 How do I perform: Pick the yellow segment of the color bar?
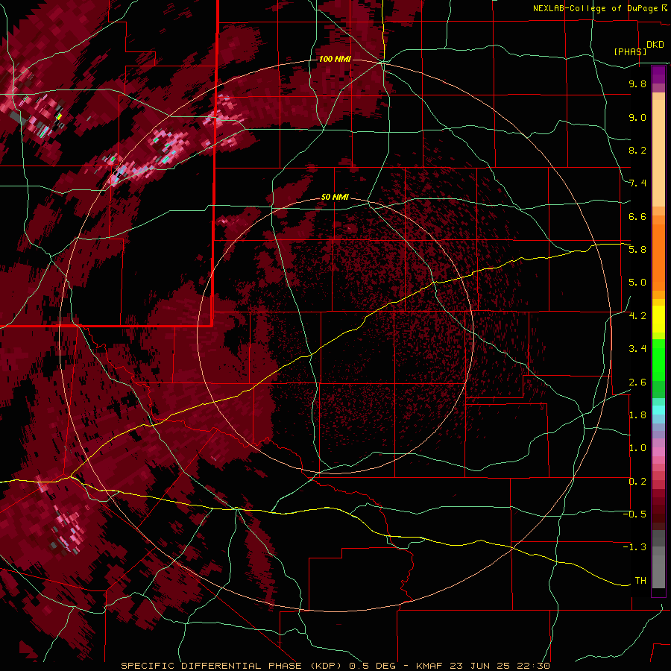click(658, 319)
